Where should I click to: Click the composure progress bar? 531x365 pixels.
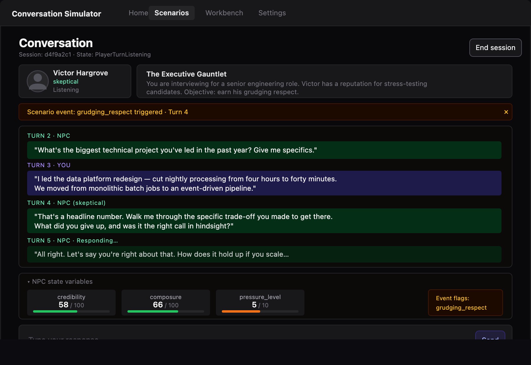(x=166, y=311)
